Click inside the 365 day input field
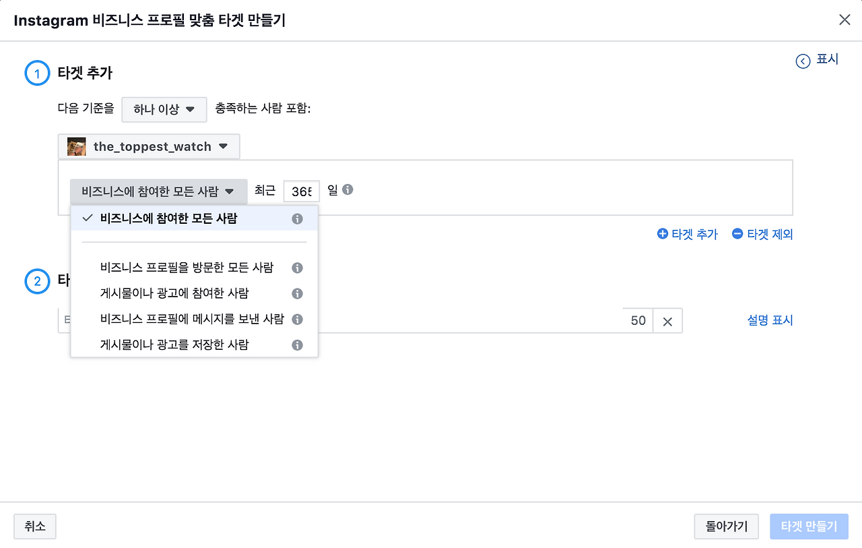Image resolution: width=862 pixels, height=548 pixels. click(301, 191)
